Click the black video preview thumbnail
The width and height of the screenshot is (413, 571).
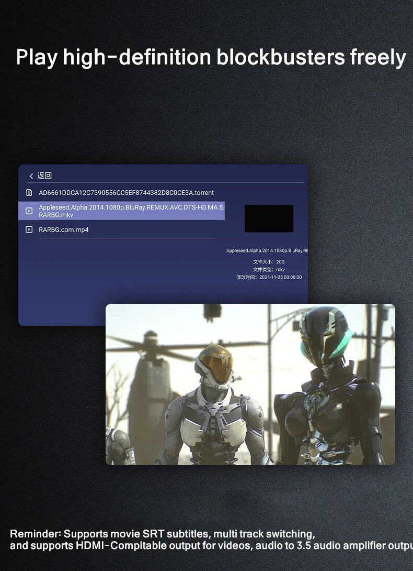tap(269, 218)
